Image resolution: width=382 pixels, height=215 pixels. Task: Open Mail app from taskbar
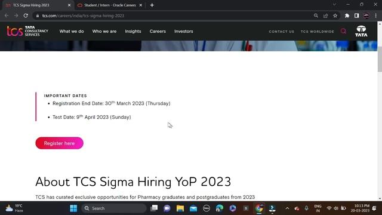(193, 208)
